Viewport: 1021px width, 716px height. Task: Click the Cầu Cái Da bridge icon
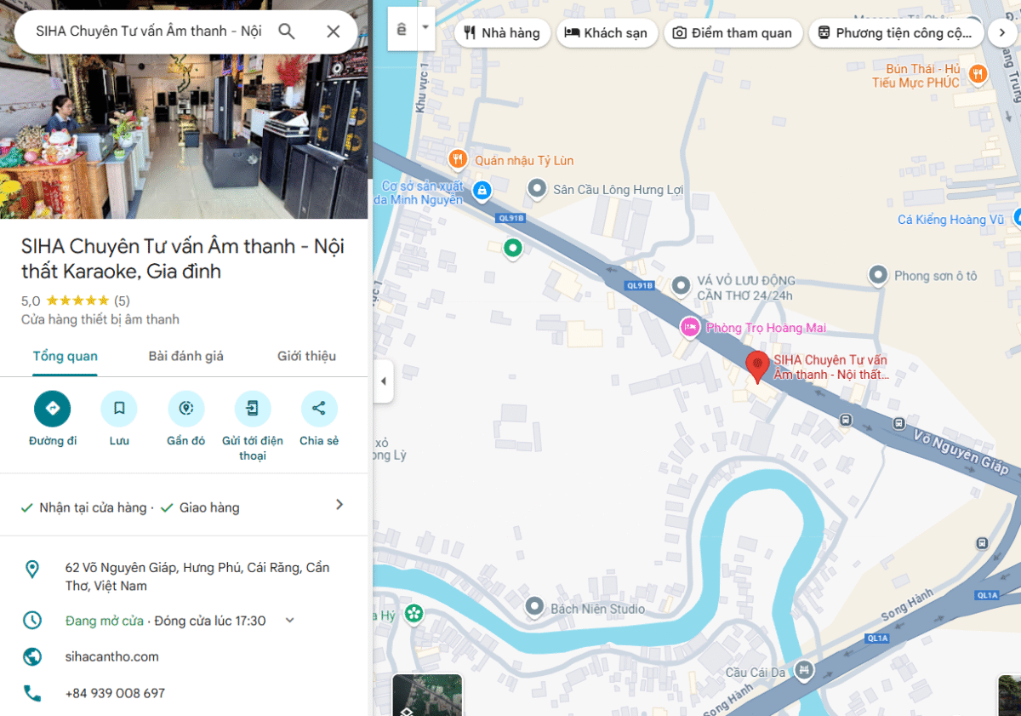[x=803, y=672]
